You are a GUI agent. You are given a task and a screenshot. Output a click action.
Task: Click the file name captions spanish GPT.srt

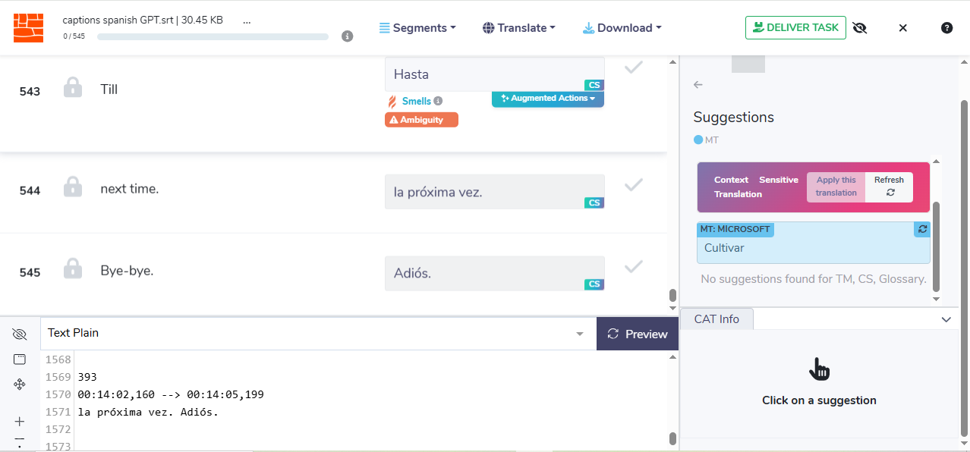pyautogui.click(x=143, y=20)
